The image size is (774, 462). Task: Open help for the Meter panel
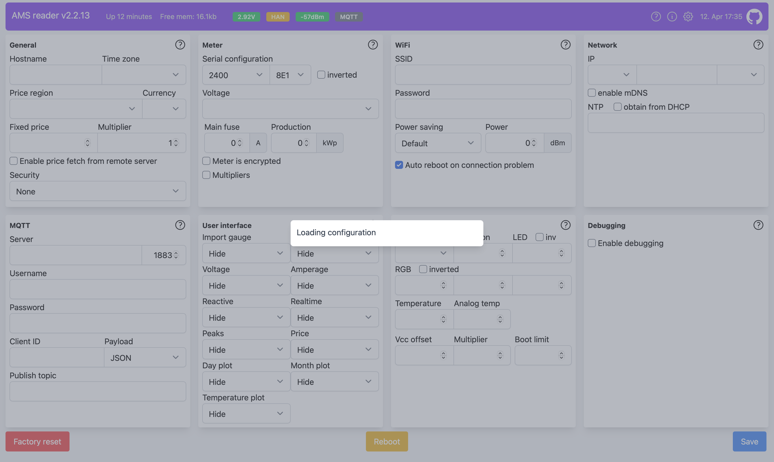click(373, 45)
